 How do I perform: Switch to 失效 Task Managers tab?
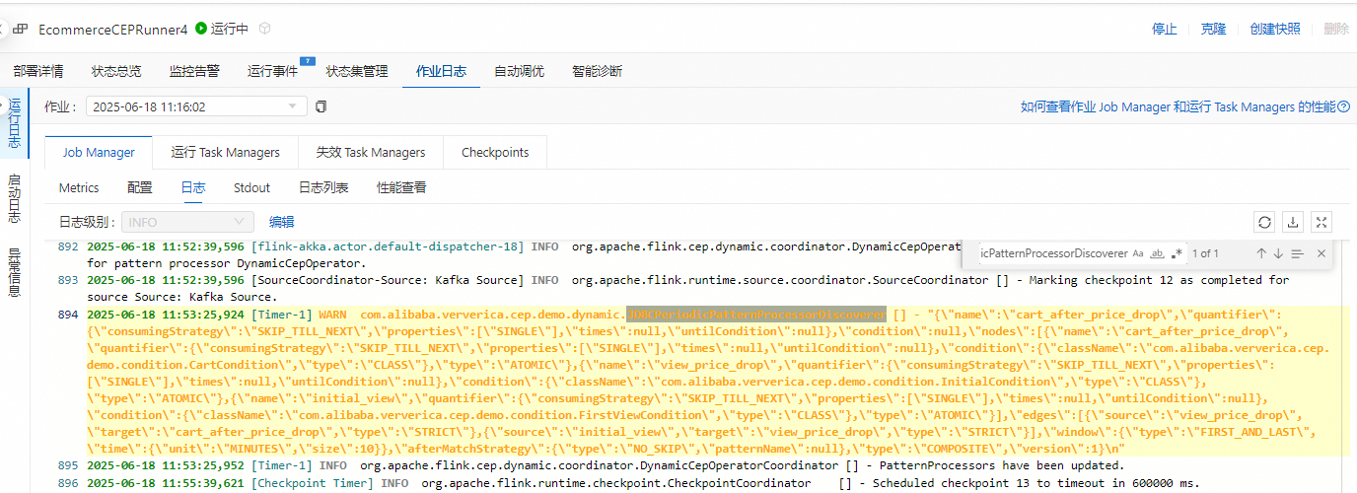pyautogui.click(x=371, y=152)
